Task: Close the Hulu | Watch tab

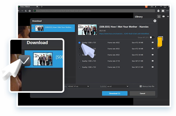Action: [x=37, y=7]
